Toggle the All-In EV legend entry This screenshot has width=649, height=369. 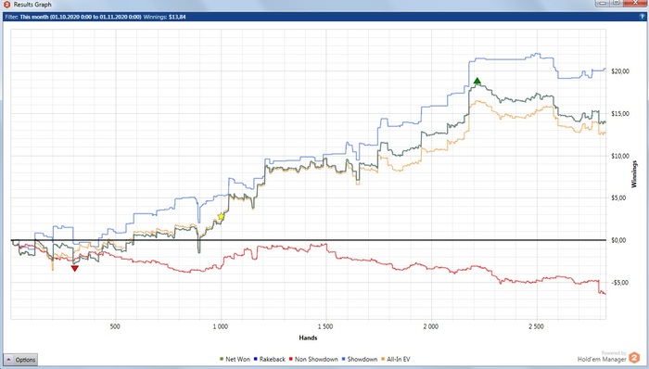tap(395, 359)
